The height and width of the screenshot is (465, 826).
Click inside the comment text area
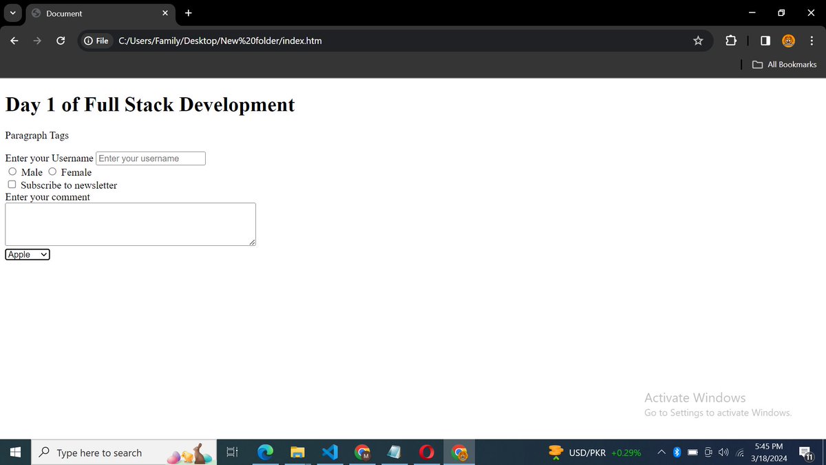pos(131,224)
